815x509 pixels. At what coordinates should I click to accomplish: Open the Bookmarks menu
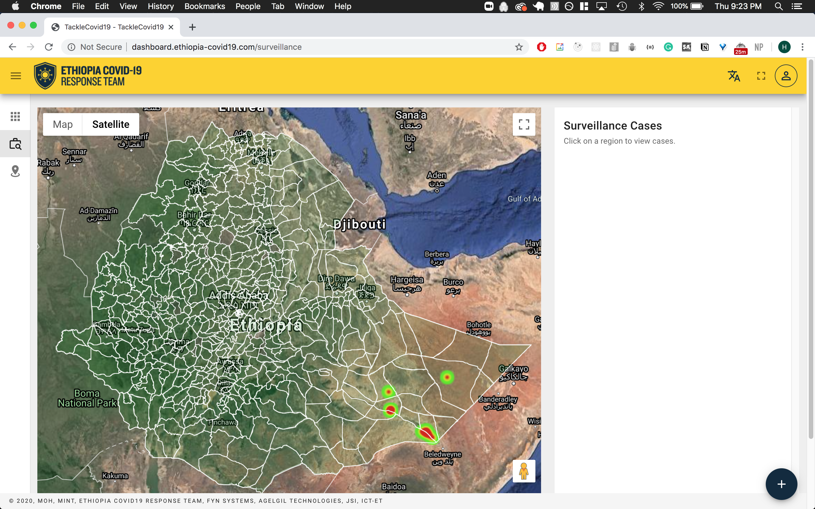point(204,7)
